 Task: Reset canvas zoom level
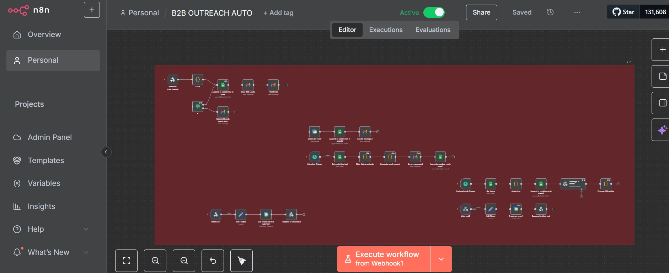point(213,261)
